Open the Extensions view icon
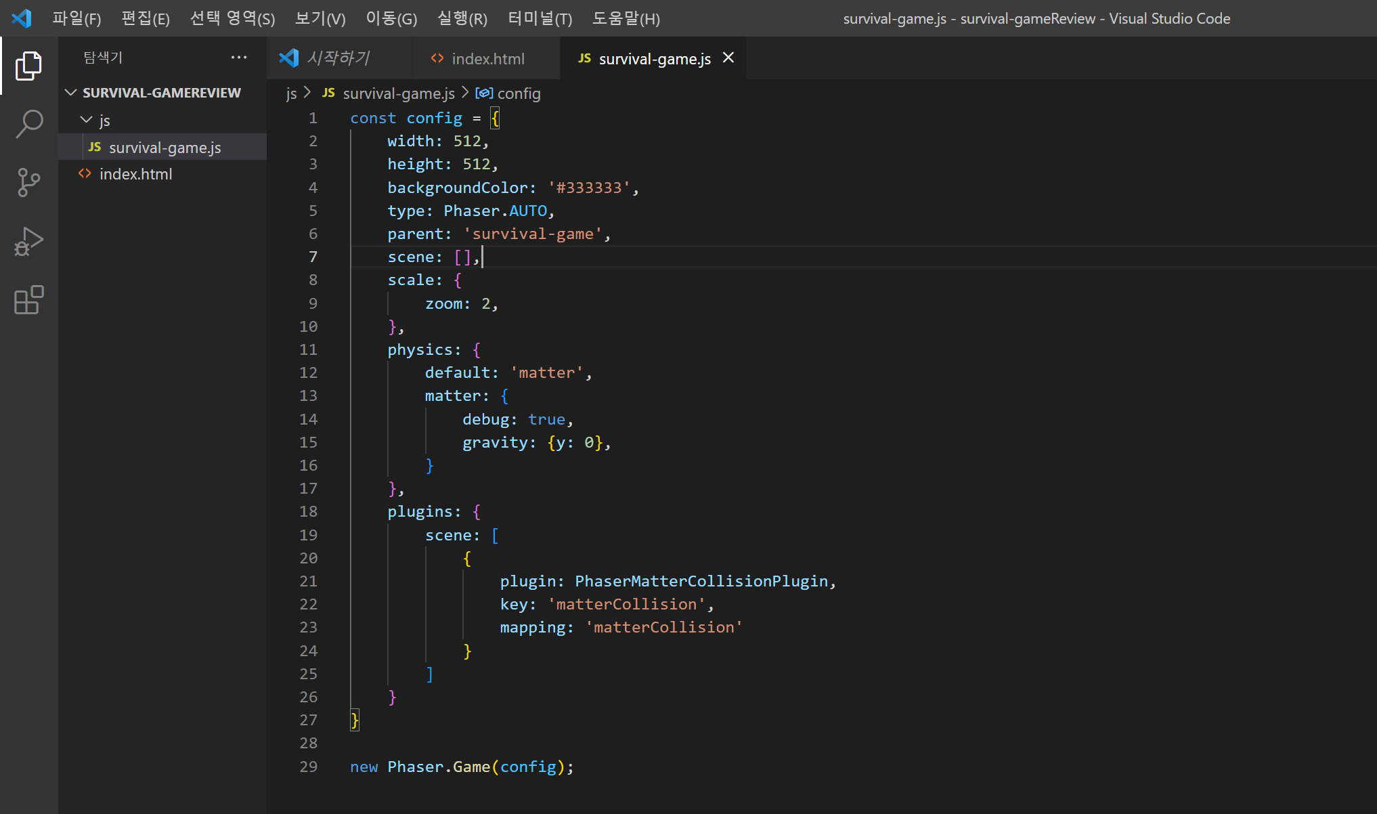1377x814 pixels. pyautogui.click(x=28, y=300)
